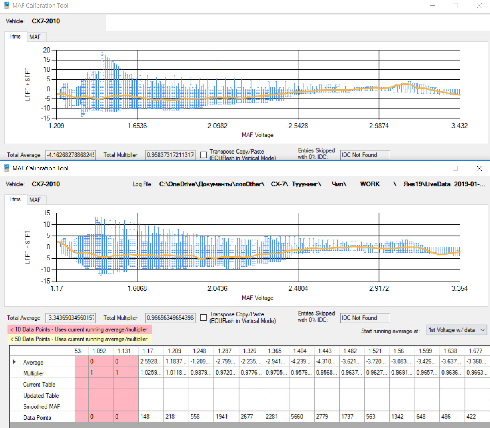The height and width of the screenshot is (428, 490).
Task: Select the Trims tab in the upper window
Action: 15,37
